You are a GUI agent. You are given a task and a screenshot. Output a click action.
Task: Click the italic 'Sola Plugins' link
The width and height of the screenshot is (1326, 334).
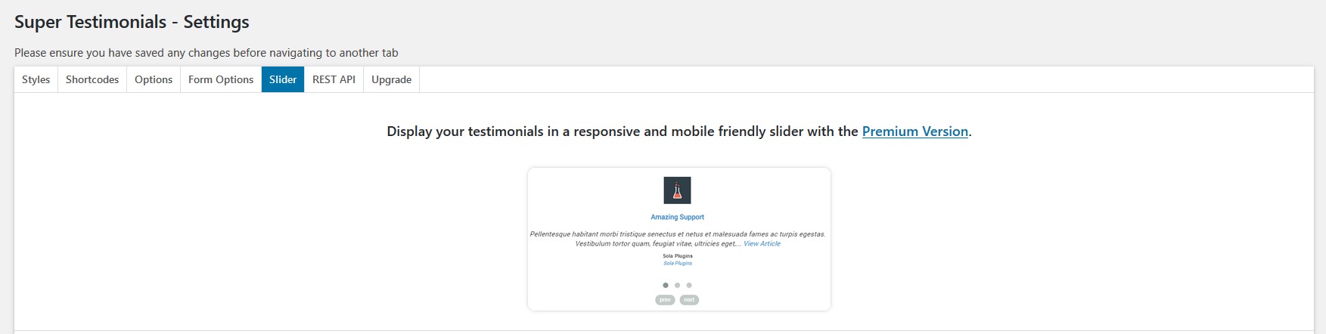point(678,263)
